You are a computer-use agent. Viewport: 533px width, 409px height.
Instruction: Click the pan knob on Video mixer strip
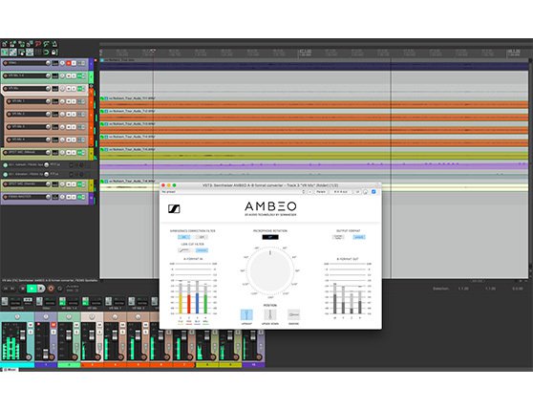click(x=46, y=316)
